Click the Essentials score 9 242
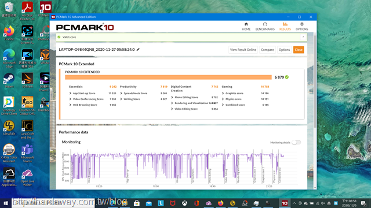 click(113, 87)
